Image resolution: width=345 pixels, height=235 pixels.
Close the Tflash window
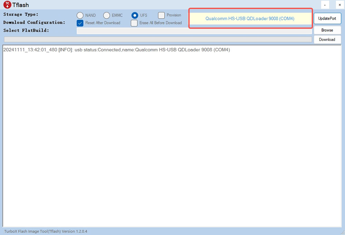tap(340, 5)
